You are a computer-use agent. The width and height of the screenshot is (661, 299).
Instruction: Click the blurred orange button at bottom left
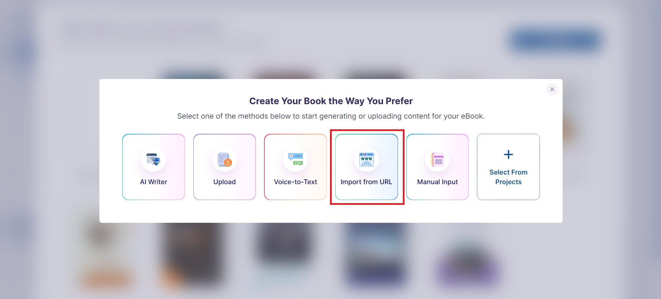(x=107, y=279)
